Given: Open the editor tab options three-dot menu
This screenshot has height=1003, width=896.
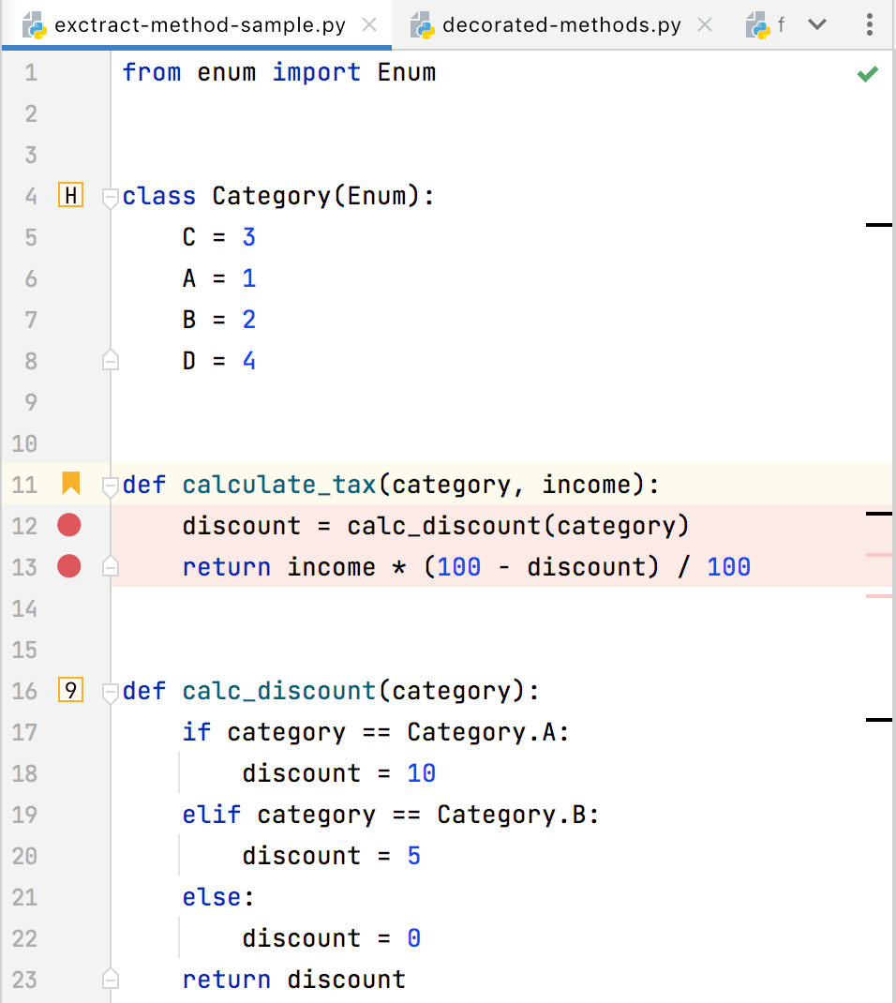Looking at the screenshot, I should pyautogui.click(x=869, y=25).
